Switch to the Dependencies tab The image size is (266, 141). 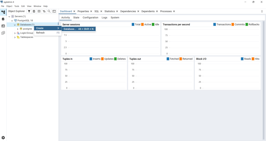[128, 11]
